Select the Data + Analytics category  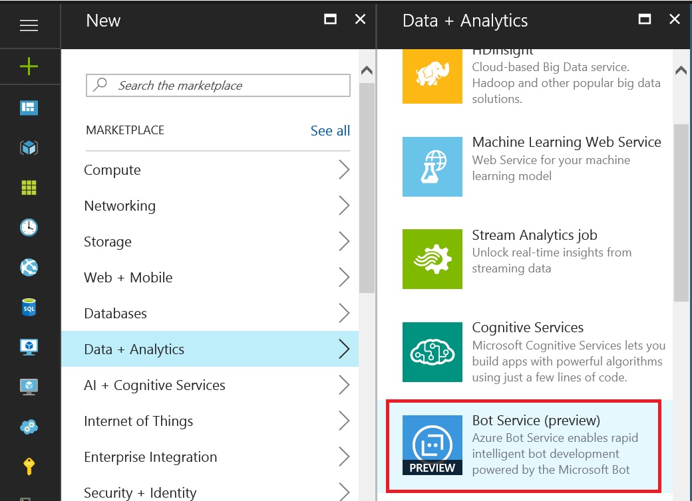210,349
